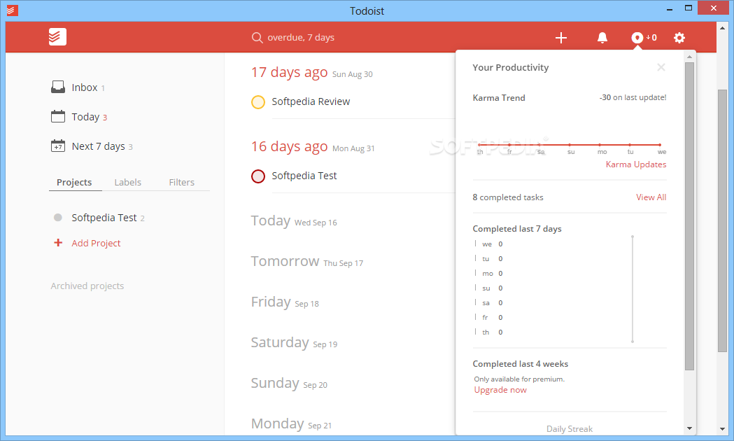
Task: Click the 8 completed tasks text
Action: 508,197
